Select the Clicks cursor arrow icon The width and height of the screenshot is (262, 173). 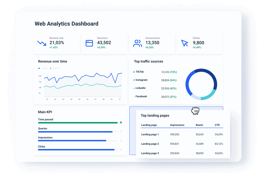[185, 43]
